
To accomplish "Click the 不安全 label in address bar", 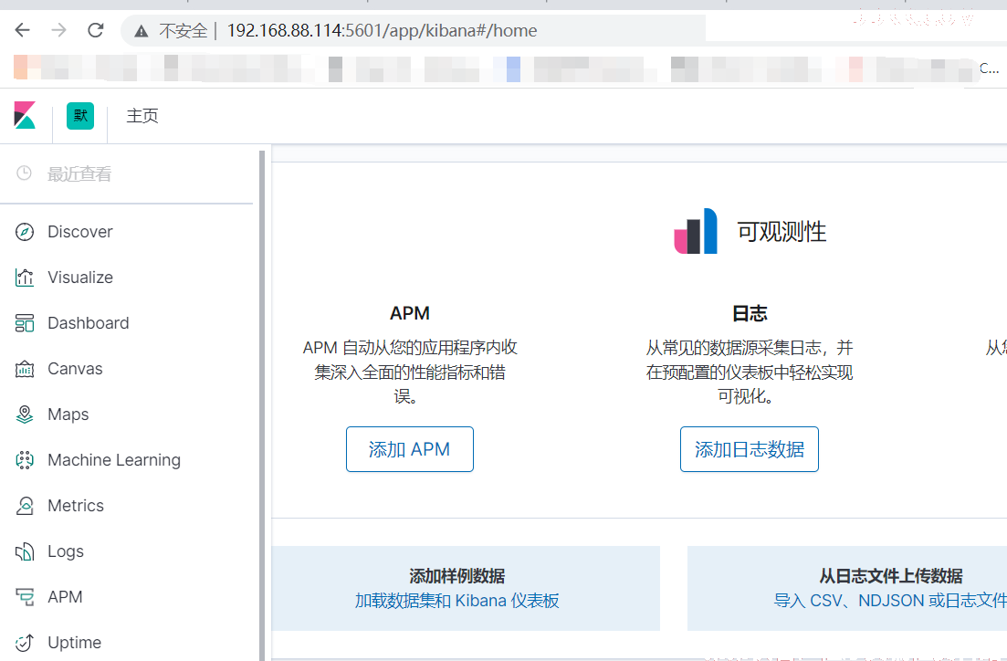I will pos(183,31).
